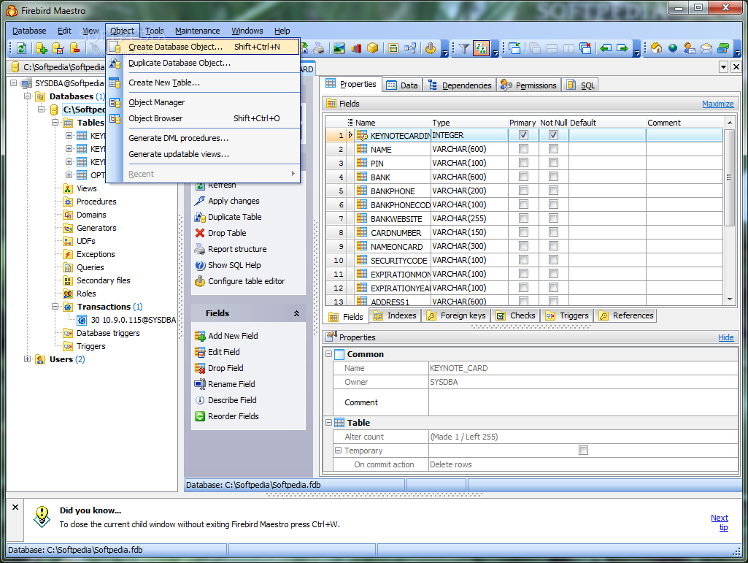Close the Did you know tip panel

pyautogui.click(x=15, y=507)
